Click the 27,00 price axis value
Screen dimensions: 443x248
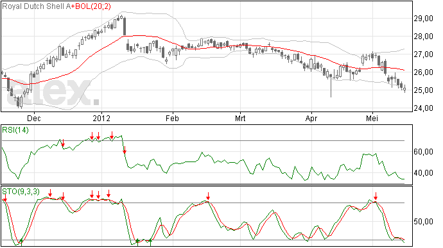pos(423,54)
